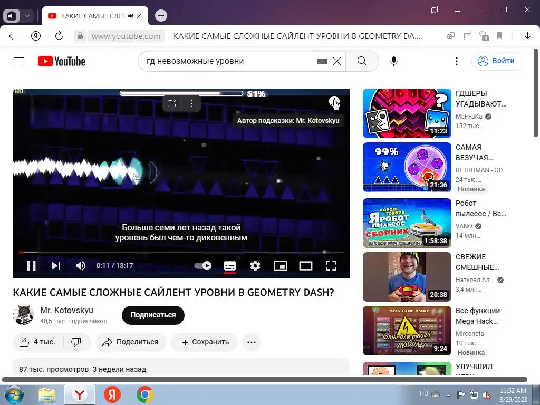Enter fullscreen mode
Image resolution: width=540 pixels, height=405 pixels.
(x=331, y=266)
